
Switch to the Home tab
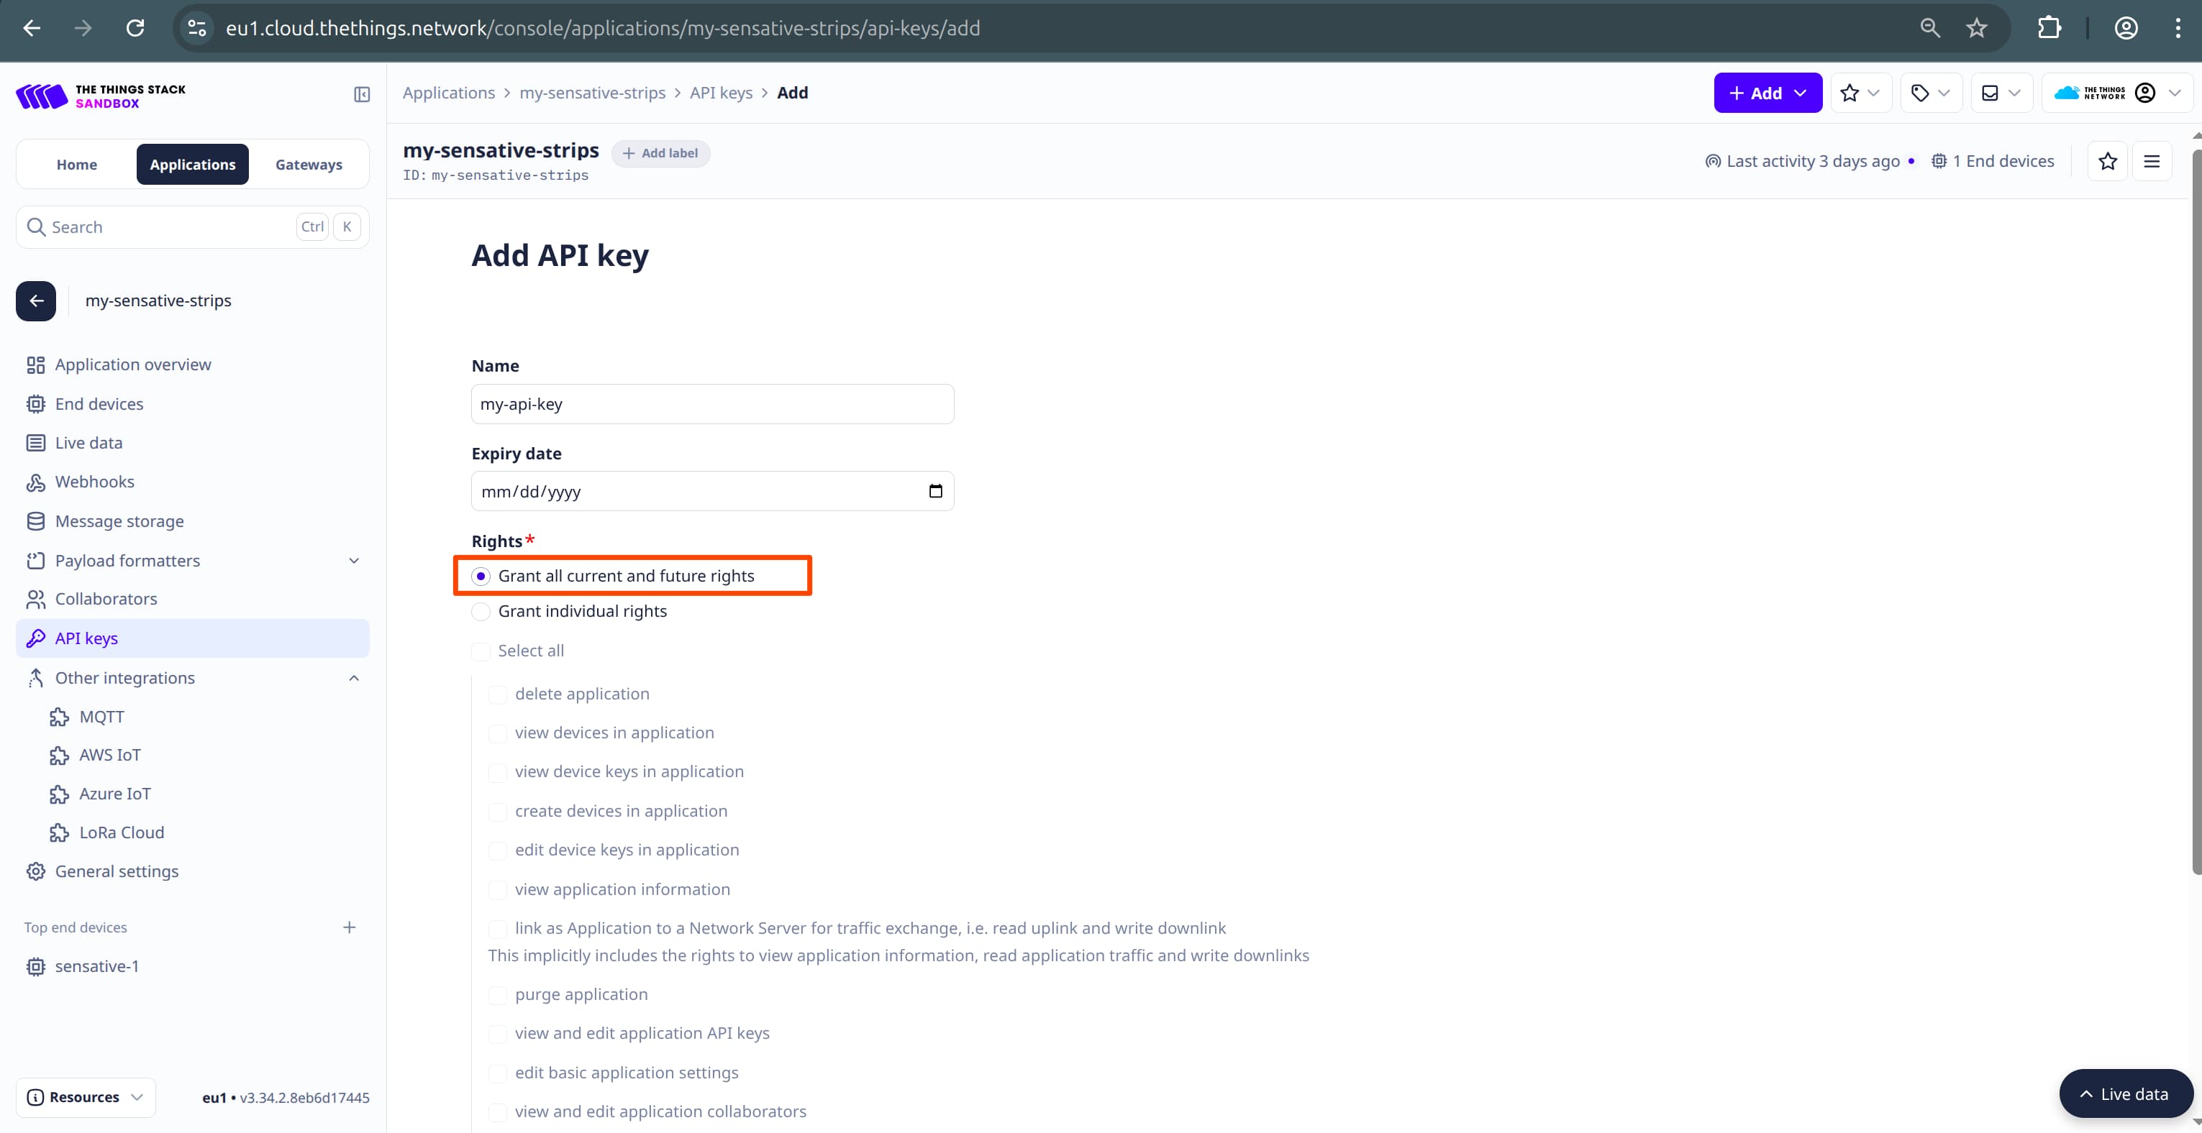(x=76, y=164)
